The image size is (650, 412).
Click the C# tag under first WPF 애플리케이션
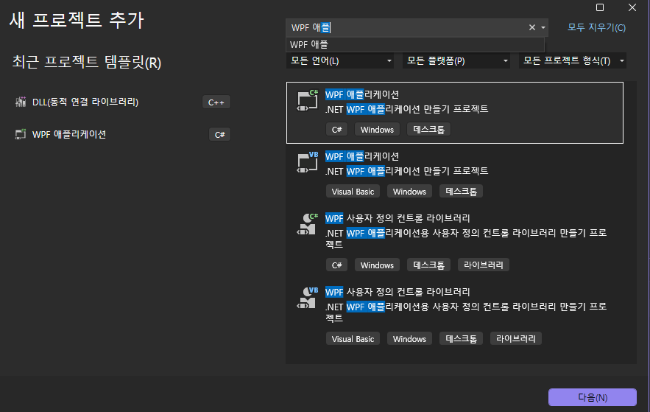pyautogui.click(x=336, y=130)
